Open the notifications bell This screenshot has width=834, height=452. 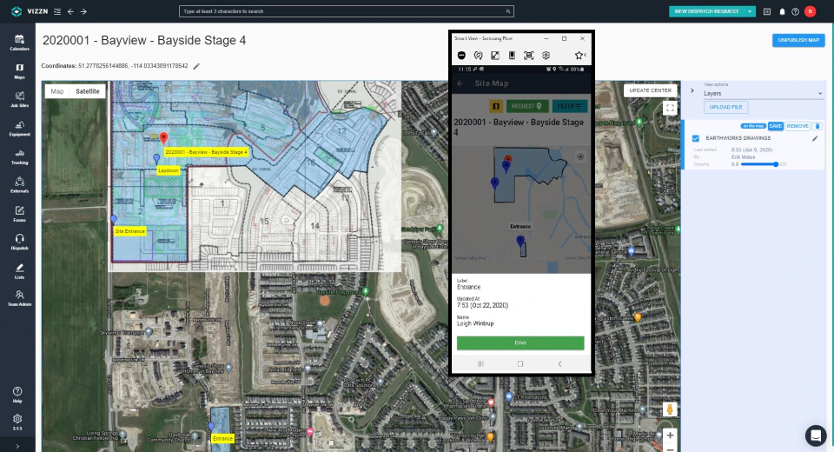pos(782,11)
